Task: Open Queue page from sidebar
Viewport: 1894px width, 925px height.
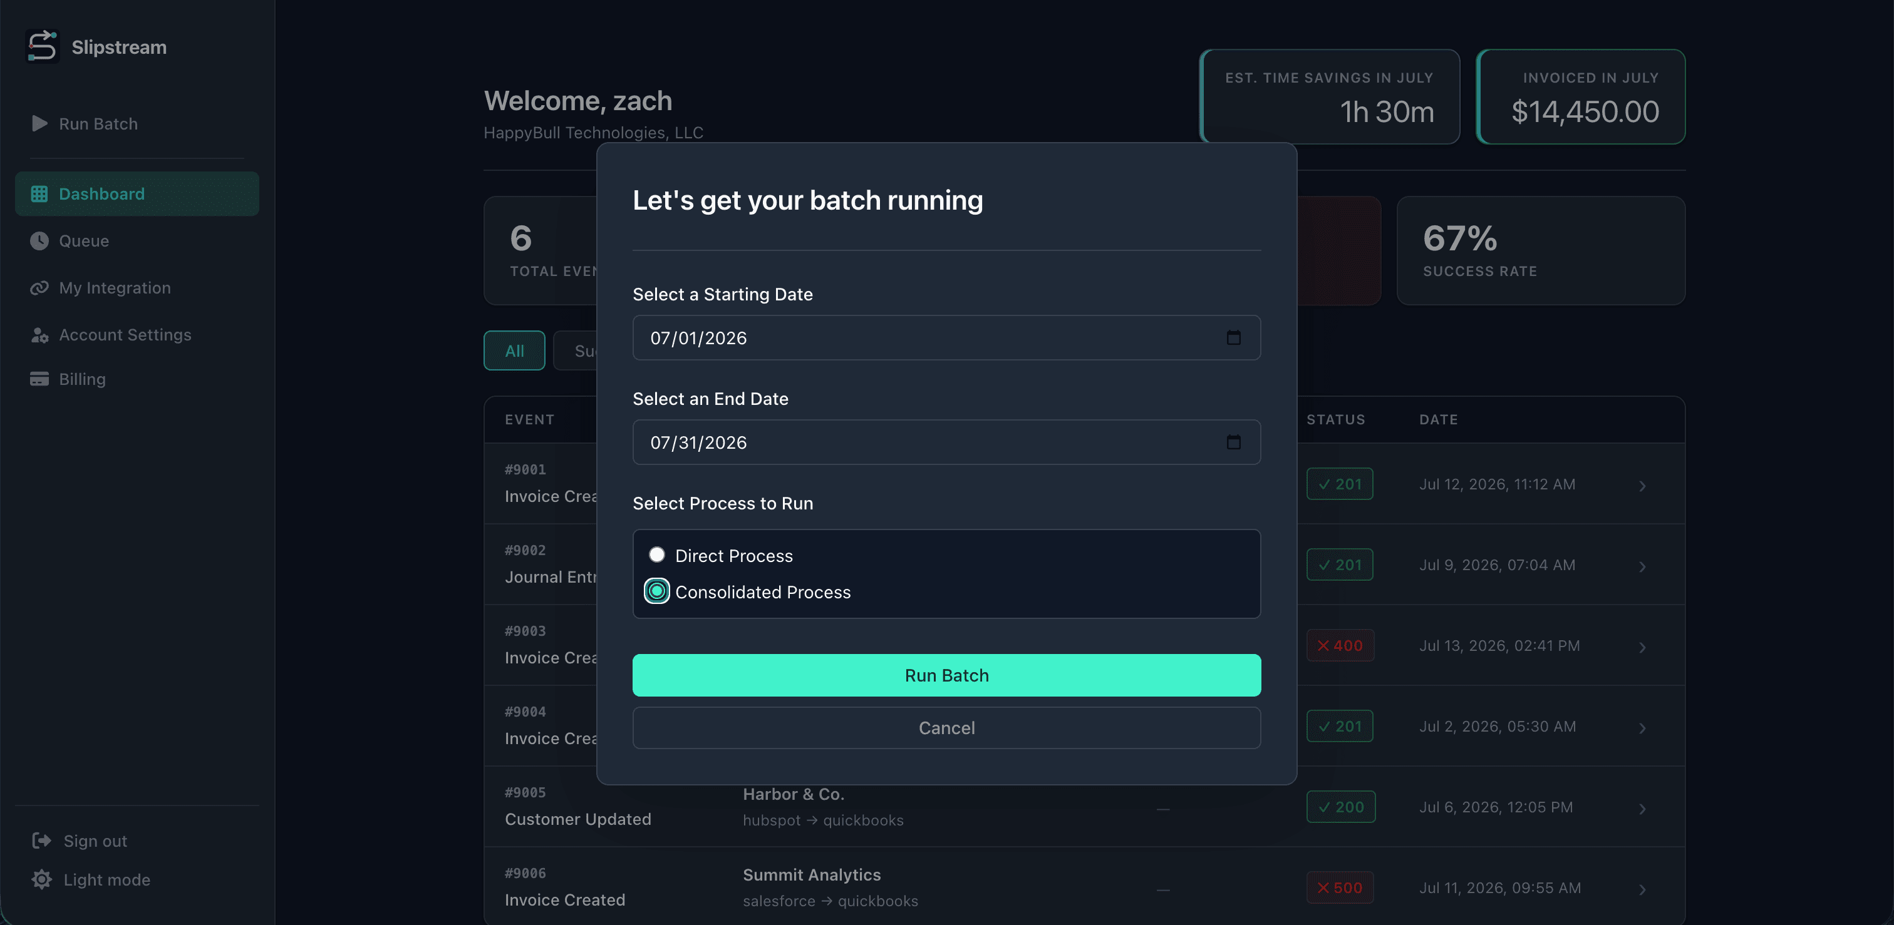Action: click(137, 241)
